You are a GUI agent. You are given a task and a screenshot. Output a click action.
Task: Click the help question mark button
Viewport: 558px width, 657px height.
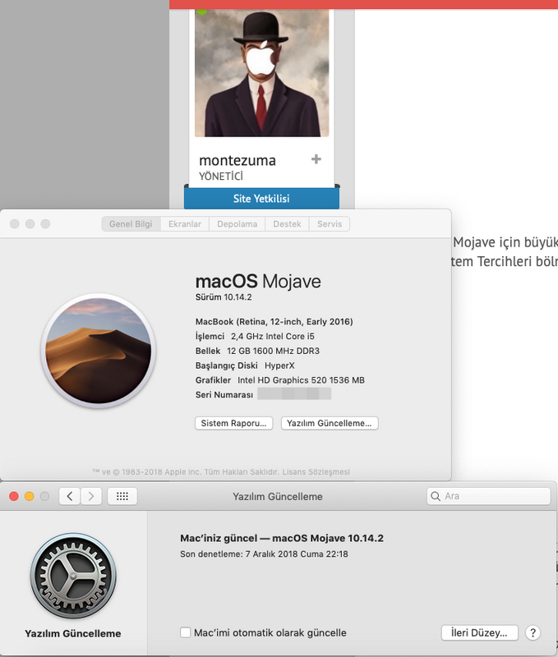[x=533, y=632]
